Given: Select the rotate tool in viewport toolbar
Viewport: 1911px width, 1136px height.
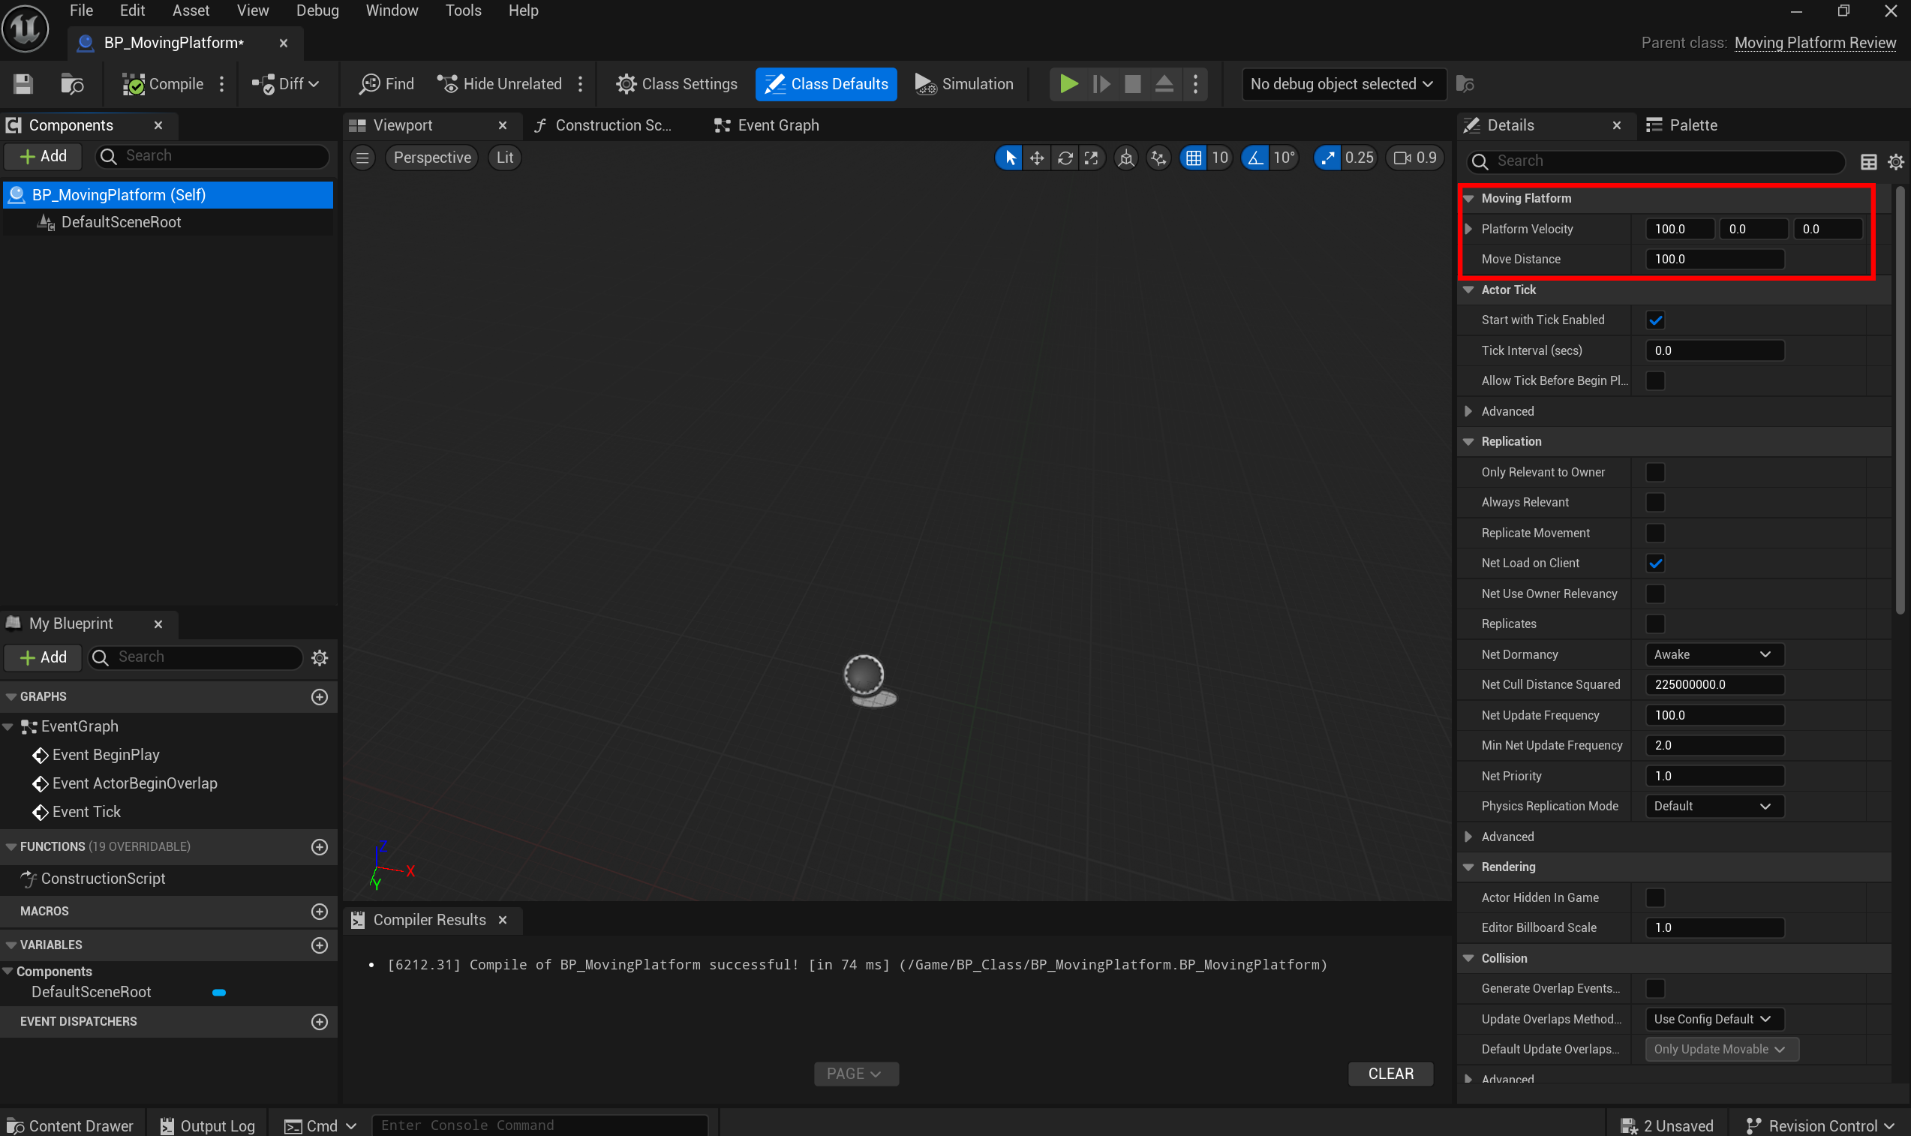Looking at the screenshot, I should point(1065,158).
